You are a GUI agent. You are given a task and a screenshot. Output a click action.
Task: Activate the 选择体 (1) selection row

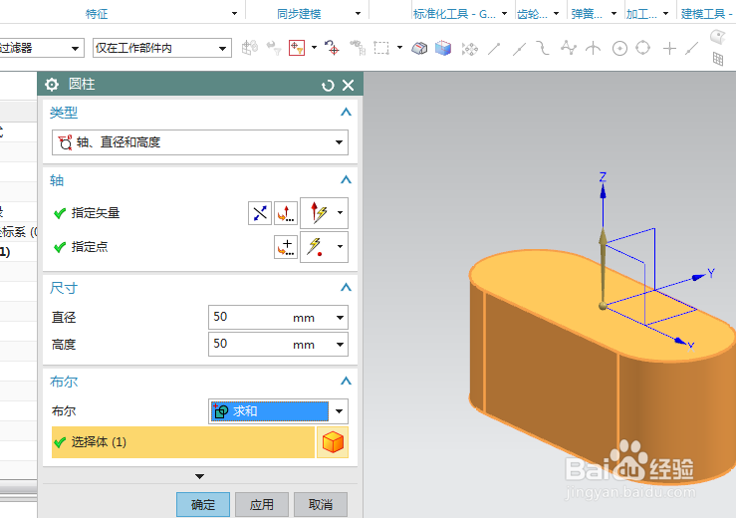pyautogui.click(x=183, y=442)
